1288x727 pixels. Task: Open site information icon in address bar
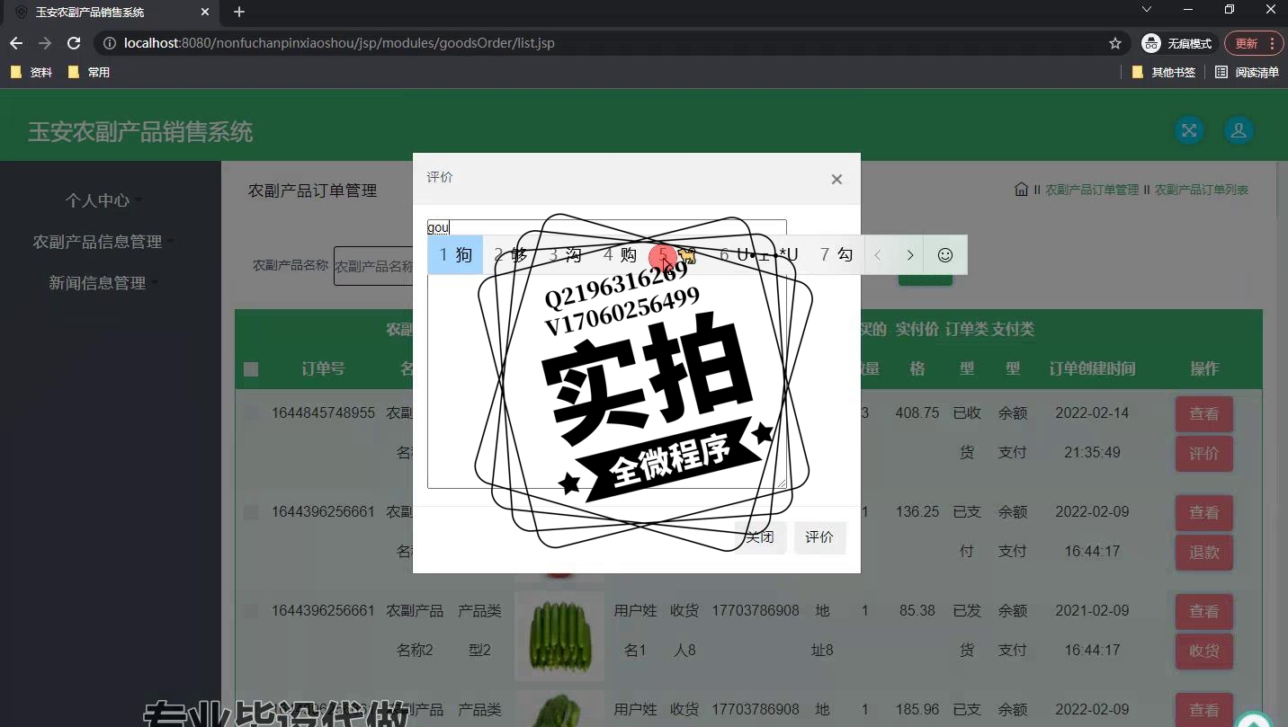pos(109,43)
